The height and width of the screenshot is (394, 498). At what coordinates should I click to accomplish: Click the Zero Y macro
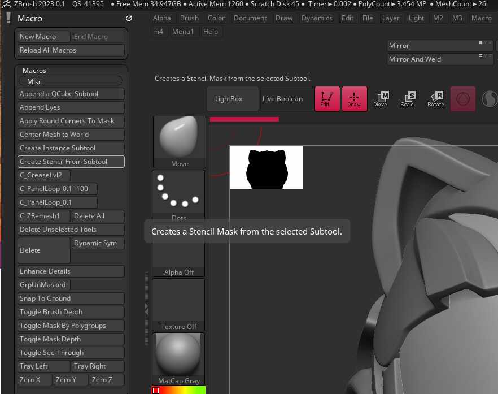click(x=71, y=380)
